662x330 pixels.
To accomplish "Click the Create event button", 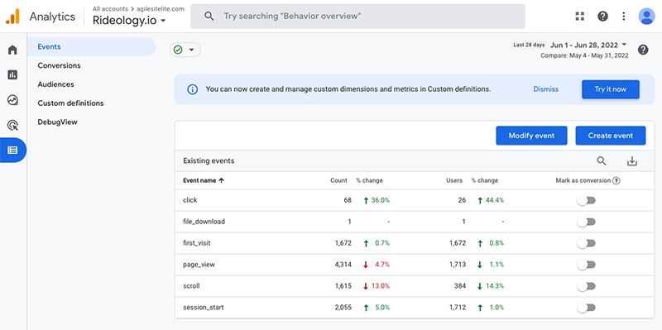I will coord(611,136).
